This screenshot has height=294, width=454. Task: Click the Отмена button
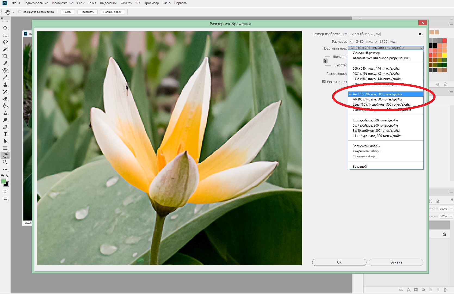396,262
